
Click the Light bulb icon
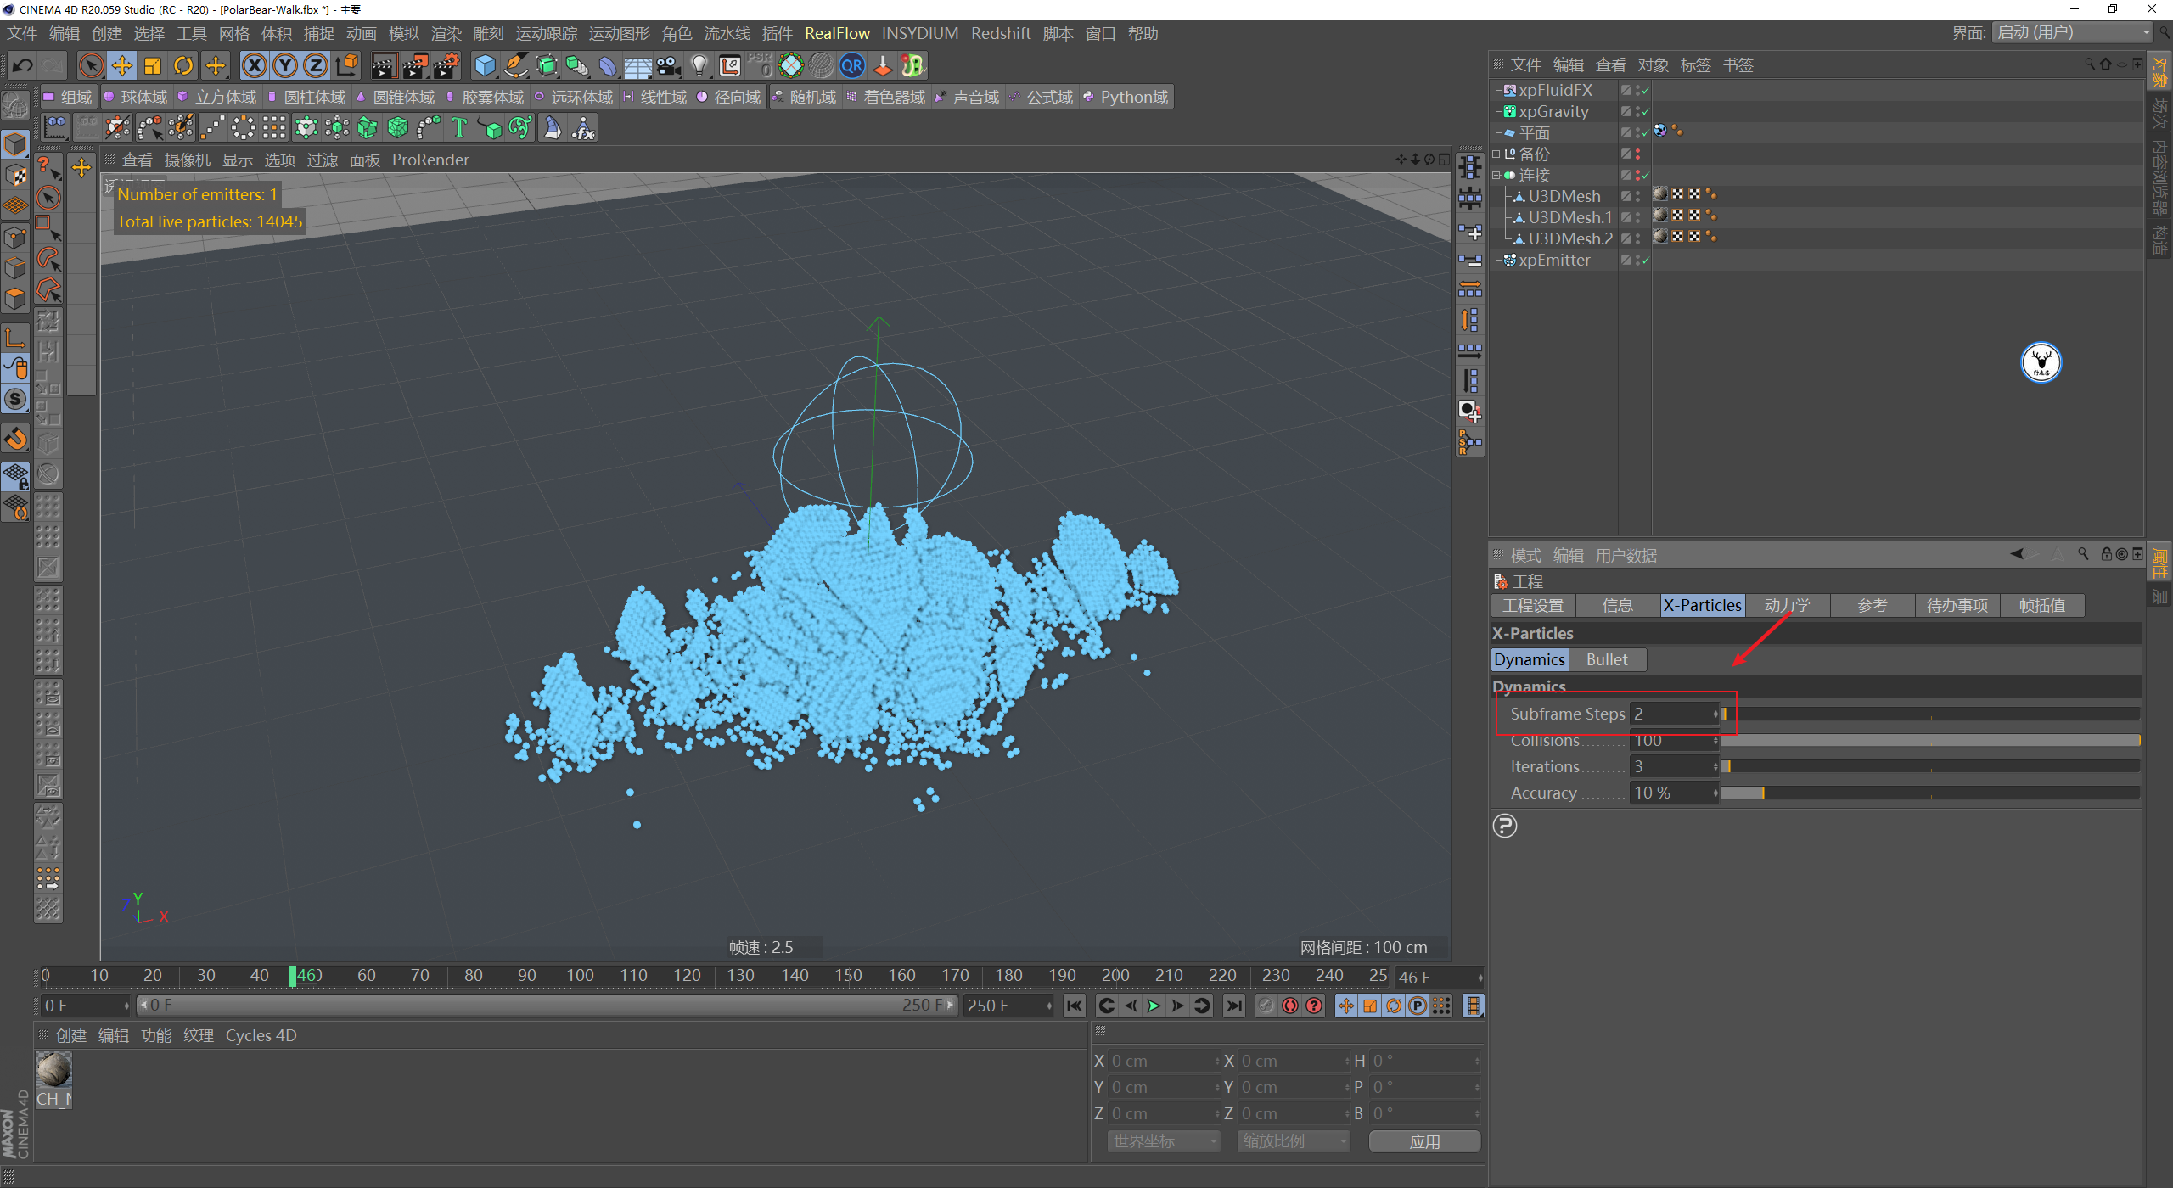[x=699, y=65]
